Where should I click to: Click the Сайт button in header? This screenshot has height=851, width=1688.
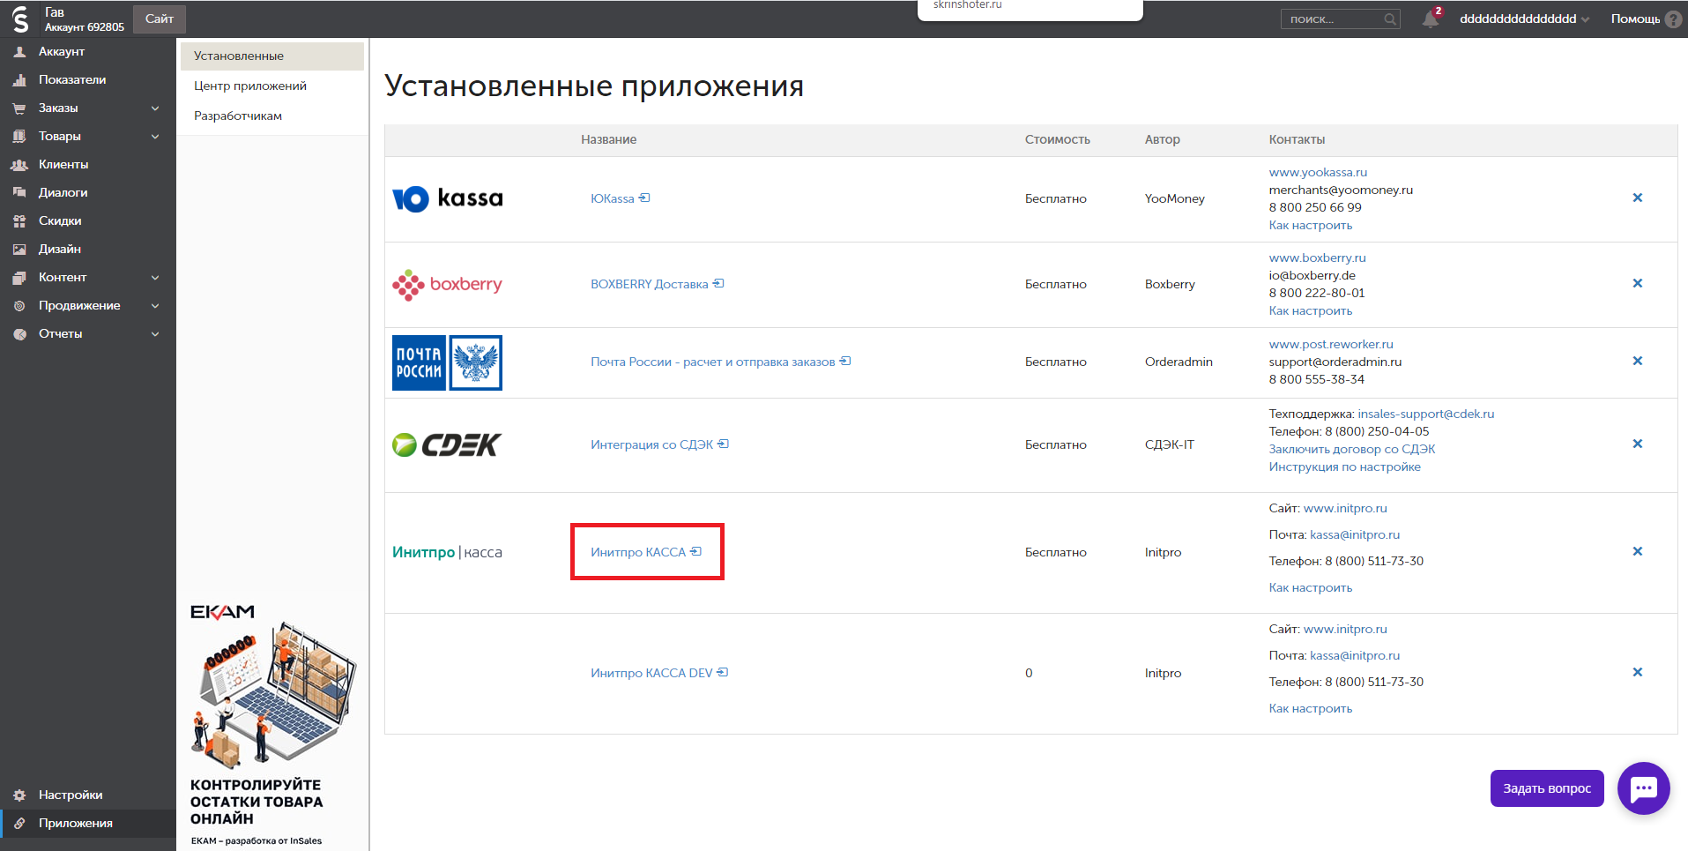160,19
